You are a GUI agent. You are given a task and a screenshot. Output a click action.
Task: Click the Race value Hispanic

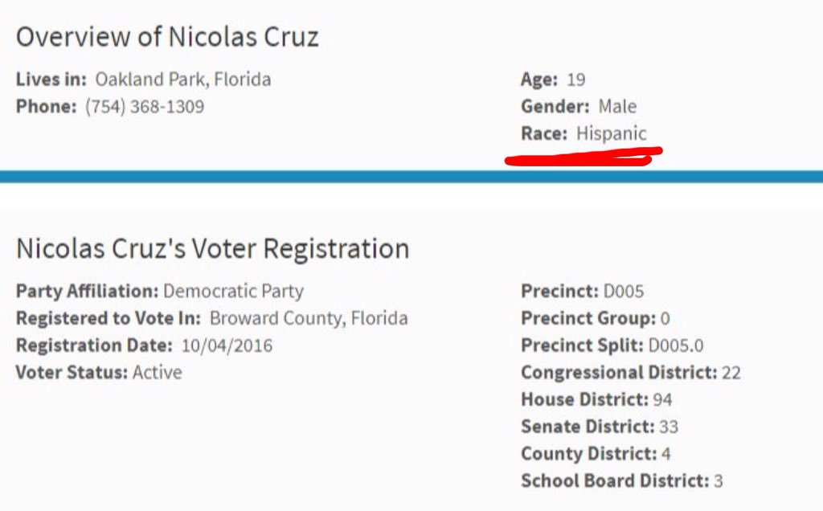click(x=612, y=133)
